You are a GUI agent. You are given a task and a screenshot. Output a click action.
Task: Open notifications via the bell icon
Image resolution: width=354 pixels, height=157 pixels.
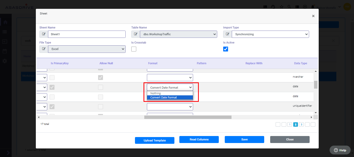tap(312, 7)
